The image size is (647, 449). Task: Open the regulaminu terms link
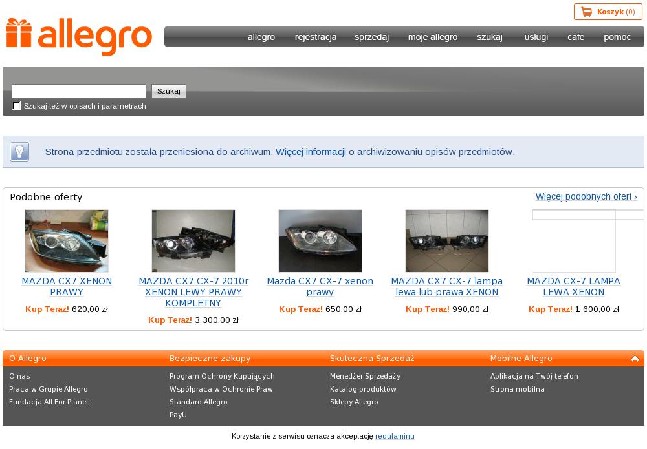pos(395,436)
